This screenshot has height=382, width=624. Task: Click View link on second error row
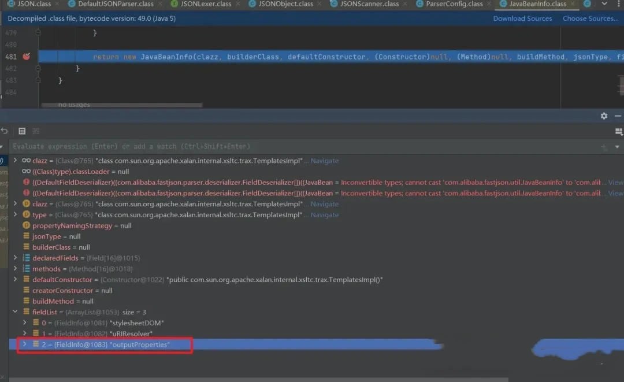pyautogui.click(x=616, y=193)
